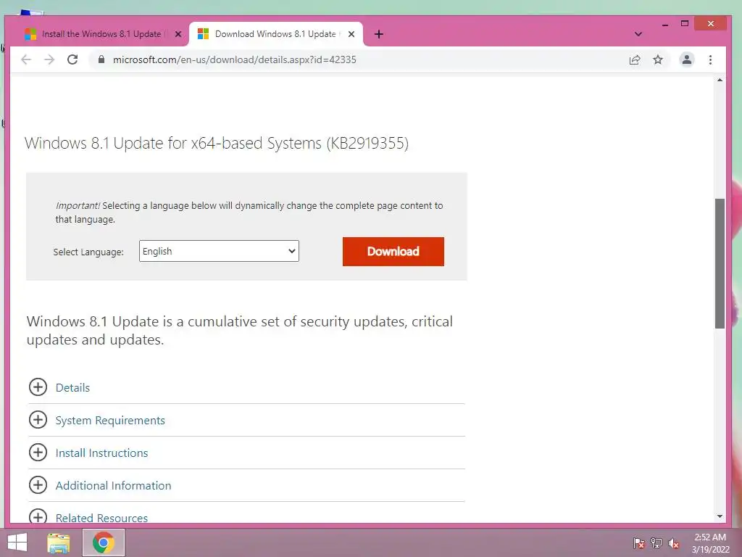Open the Install Instructions link

coord(101,453)
